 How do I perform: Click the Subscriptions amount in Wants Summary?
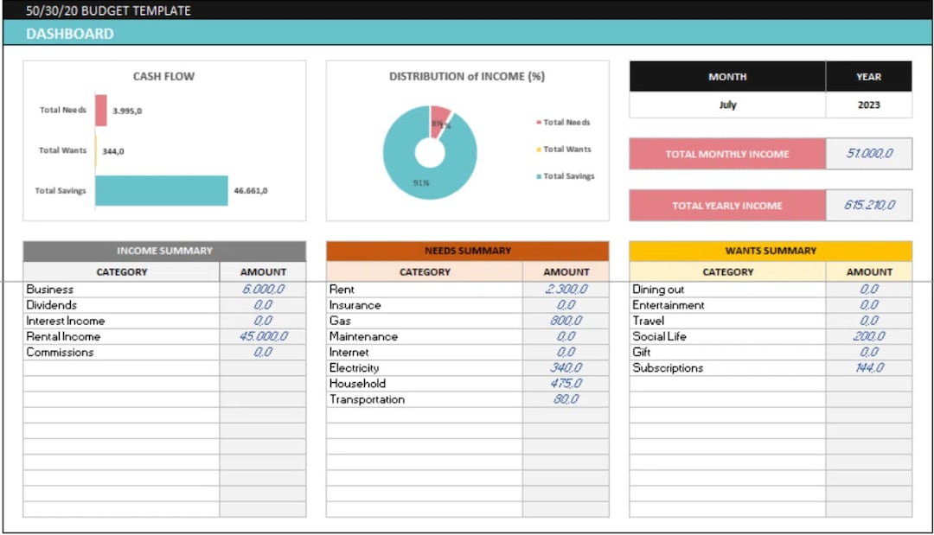[x=869, y=367]
